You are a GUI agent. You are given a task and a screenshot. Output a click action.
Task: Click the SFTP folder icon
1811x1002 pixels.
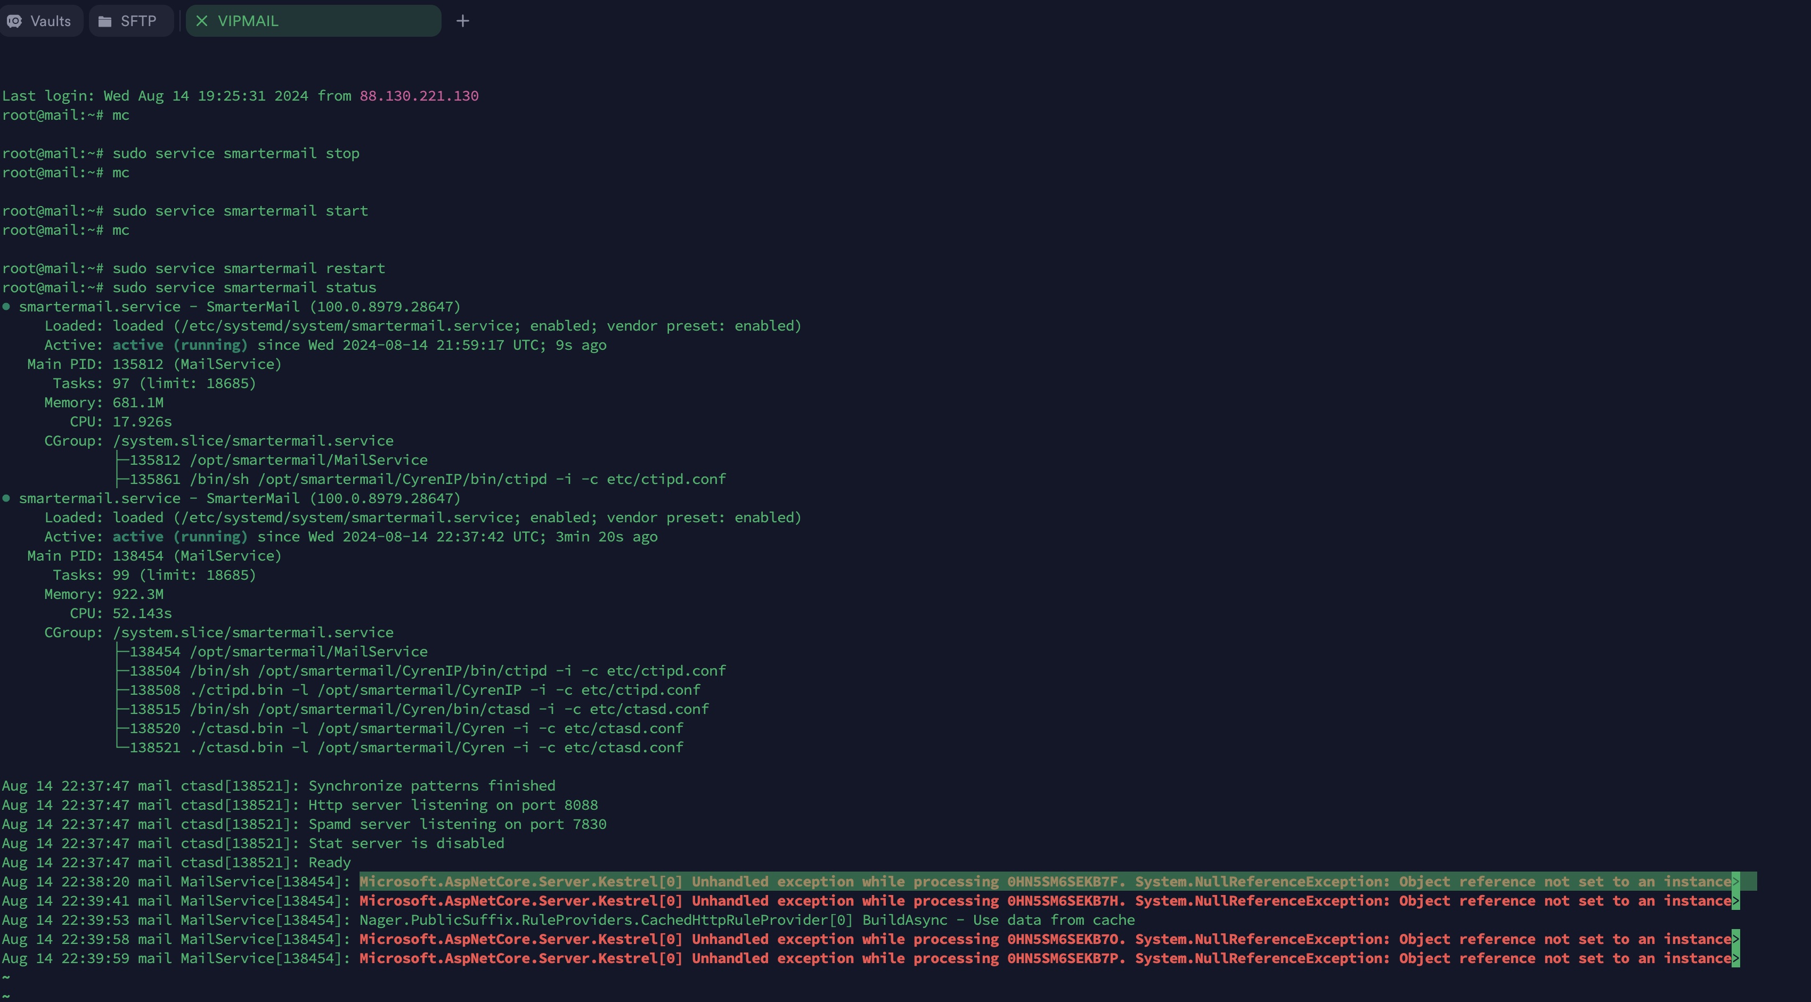(x=105, y=21)
